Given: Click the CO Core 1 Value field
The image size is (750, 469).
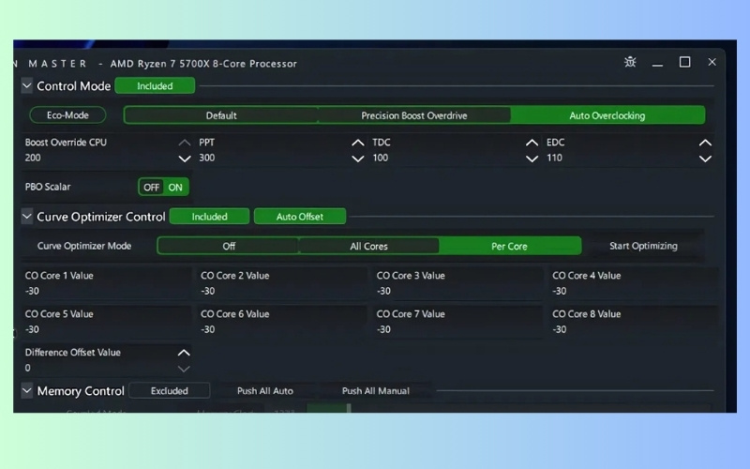Looking at the screenshot, I should (106, 283).
